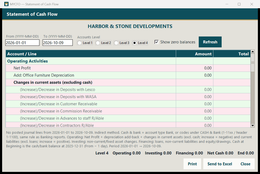Click the Financing 0.00 summary text

pos(189,153)
